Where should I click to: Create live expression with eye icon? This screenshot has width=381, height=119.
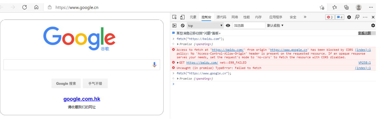point(228,25)
